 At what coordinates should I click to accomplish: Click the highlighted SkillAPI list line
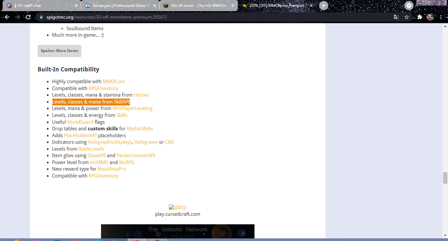[x=91, y=102]
